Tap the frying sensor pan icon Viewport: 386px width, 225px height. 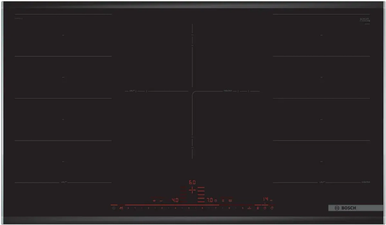click(122, 208)
